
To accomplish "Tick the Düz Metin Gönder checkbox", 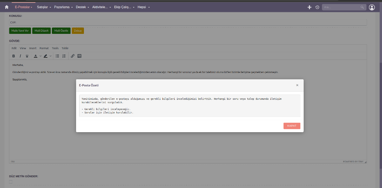I will coord(11,182).
